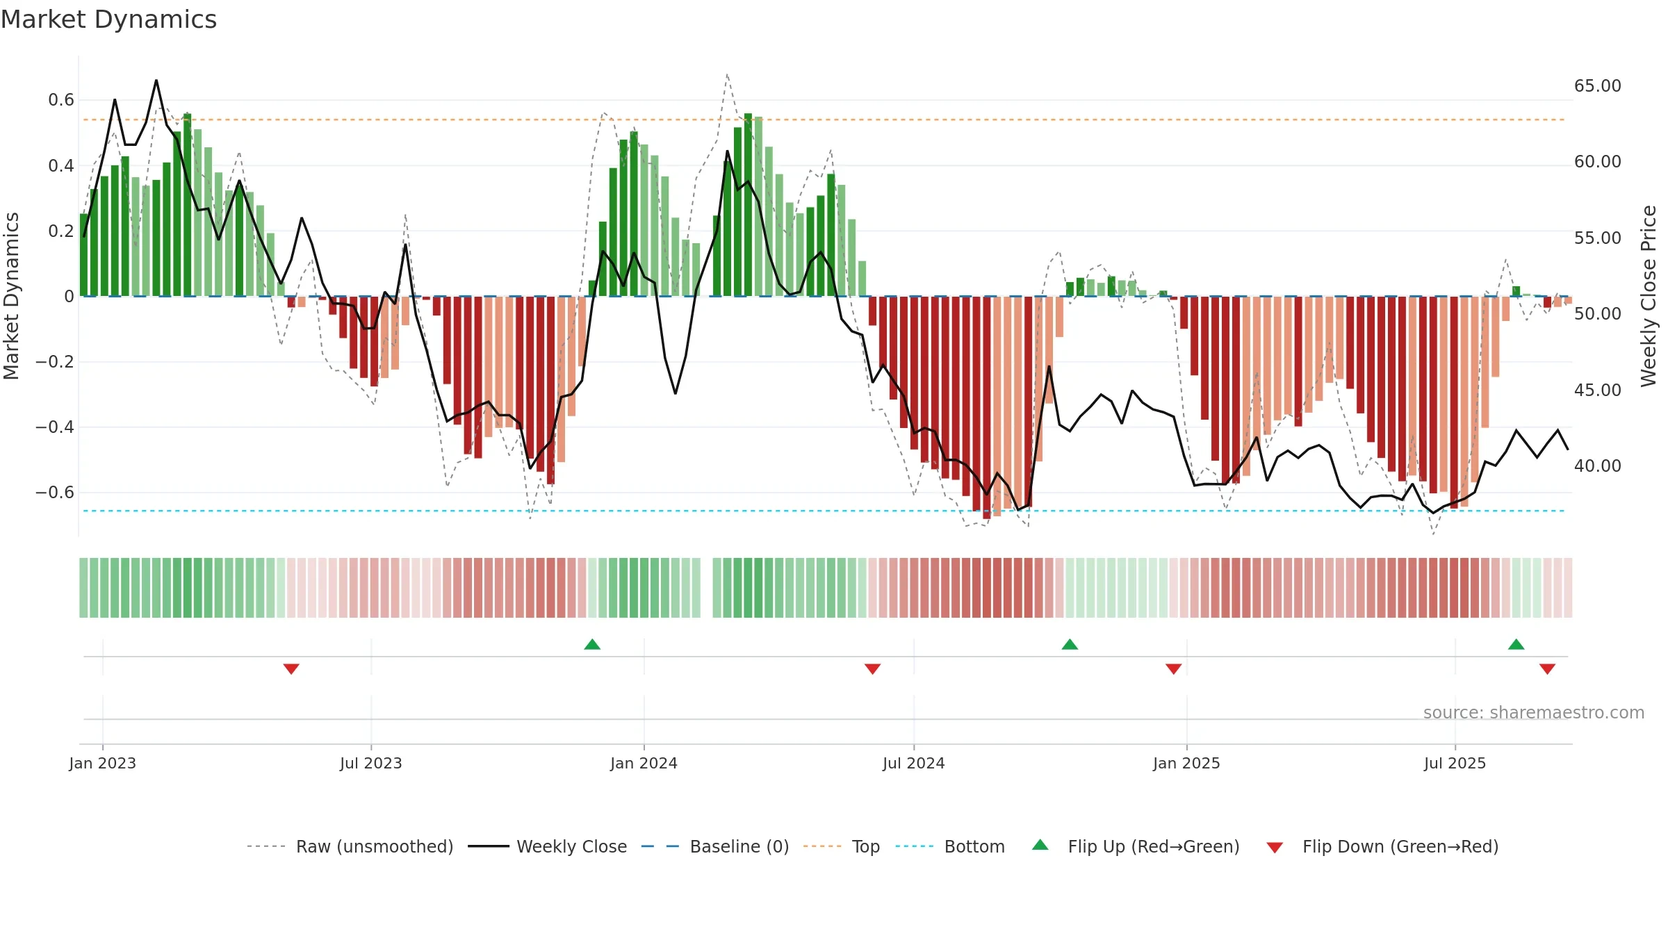Click the Market Dynamics chart title
1668x938 pixels.
pyautogui.click(x=108, y=19)
